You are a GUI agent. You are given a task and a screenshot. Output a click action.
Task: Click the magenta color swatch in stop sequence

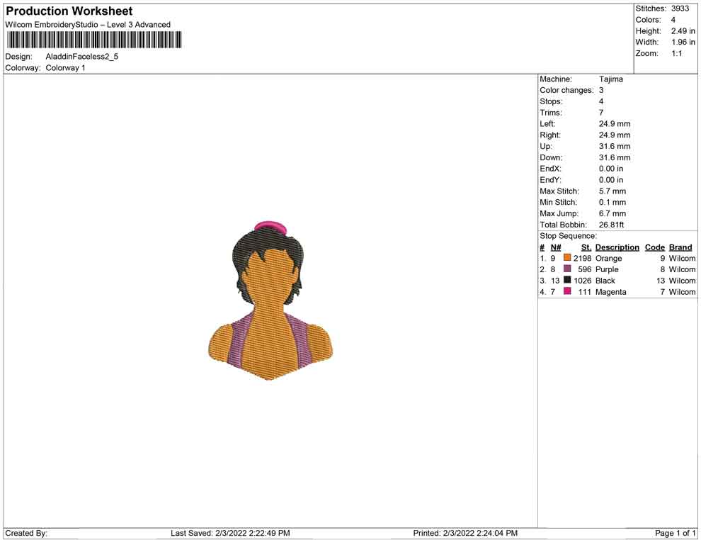point(567,291)
